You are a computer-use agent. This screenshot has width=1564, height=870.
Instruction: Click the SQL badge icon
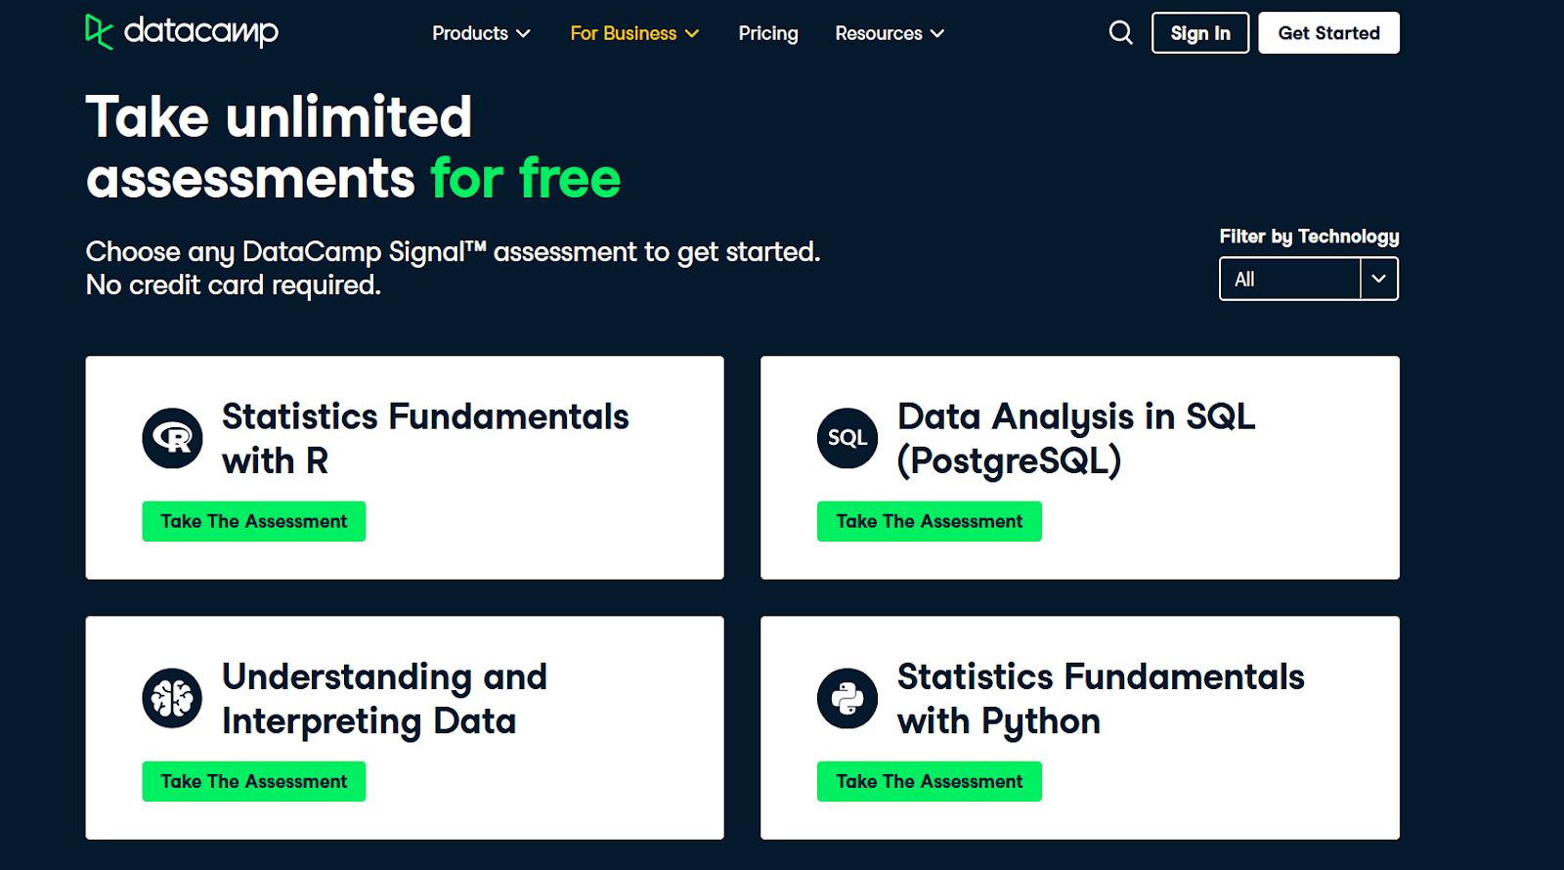point(847,438)
